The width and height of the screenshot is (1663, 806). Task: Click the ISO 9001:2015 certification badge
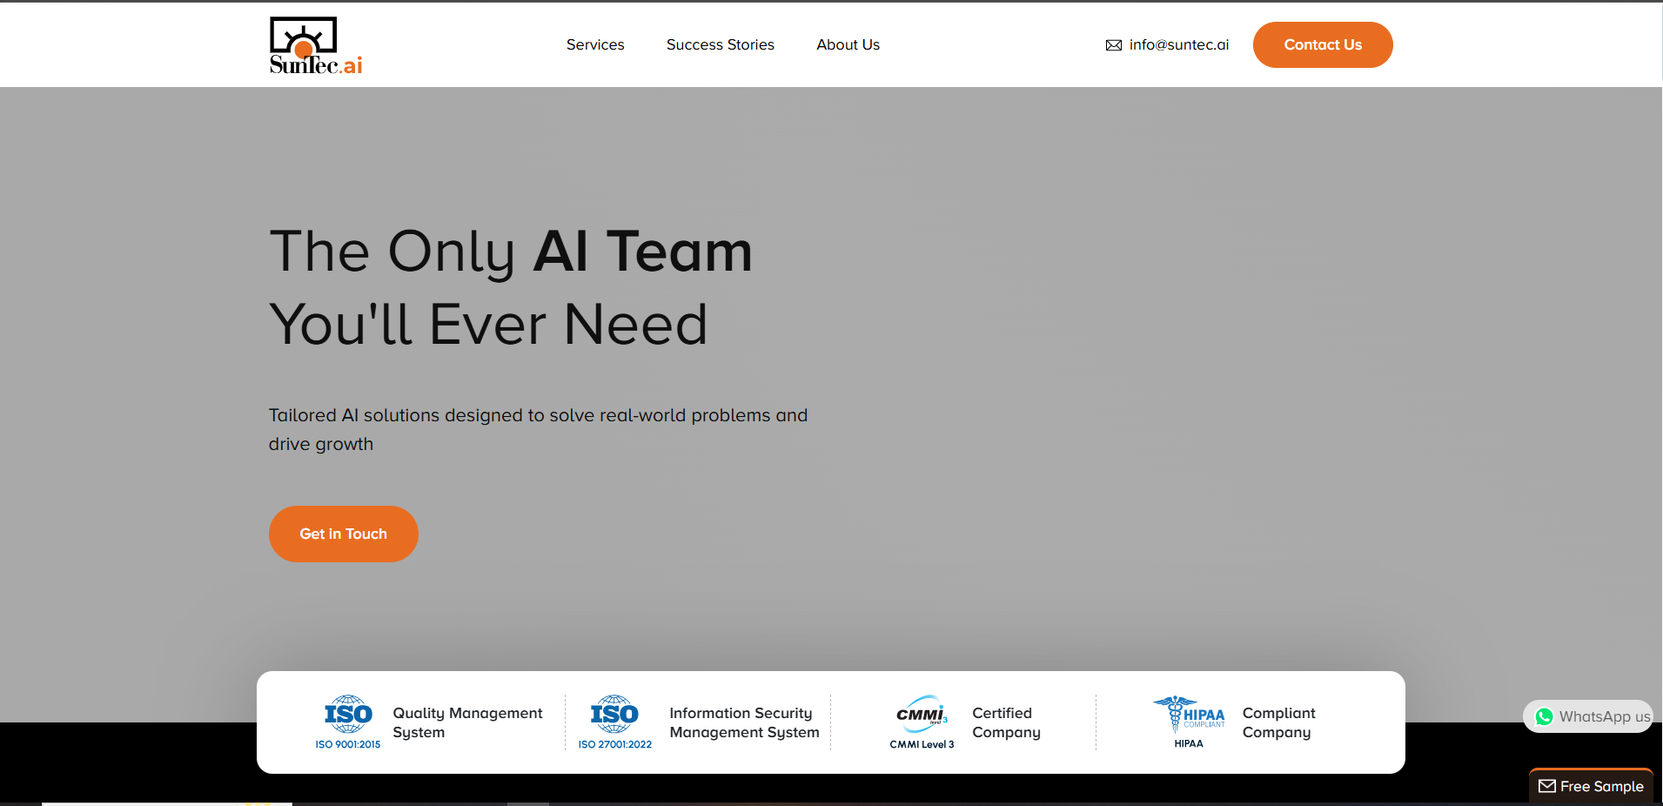(x=348, y=722)
